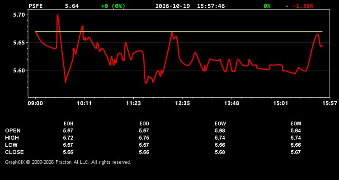The image size is (339, 180).
Task: Click the 2026-10-19 date label
Action: [x=173, y=6]
